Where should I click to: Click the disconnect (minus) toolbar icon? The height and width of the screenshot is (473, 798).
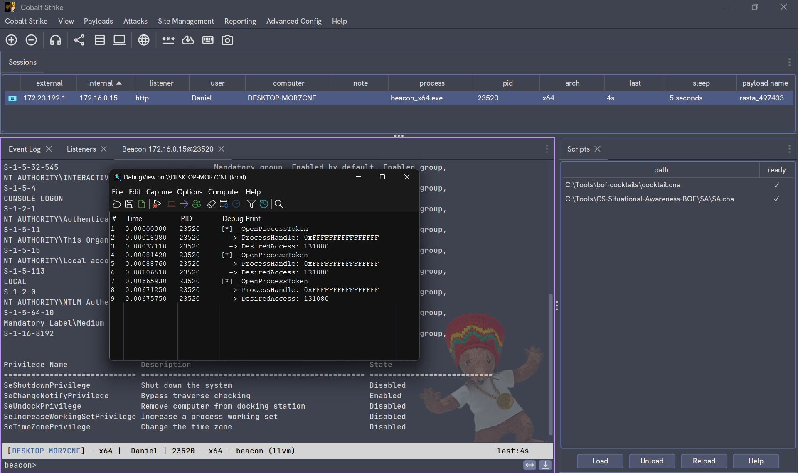(x=31, y=40)
